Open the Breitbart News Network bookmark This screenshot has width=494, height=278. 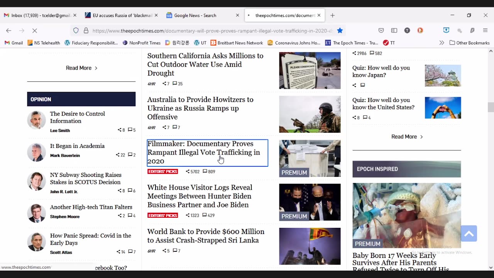(x=237, y=43)
